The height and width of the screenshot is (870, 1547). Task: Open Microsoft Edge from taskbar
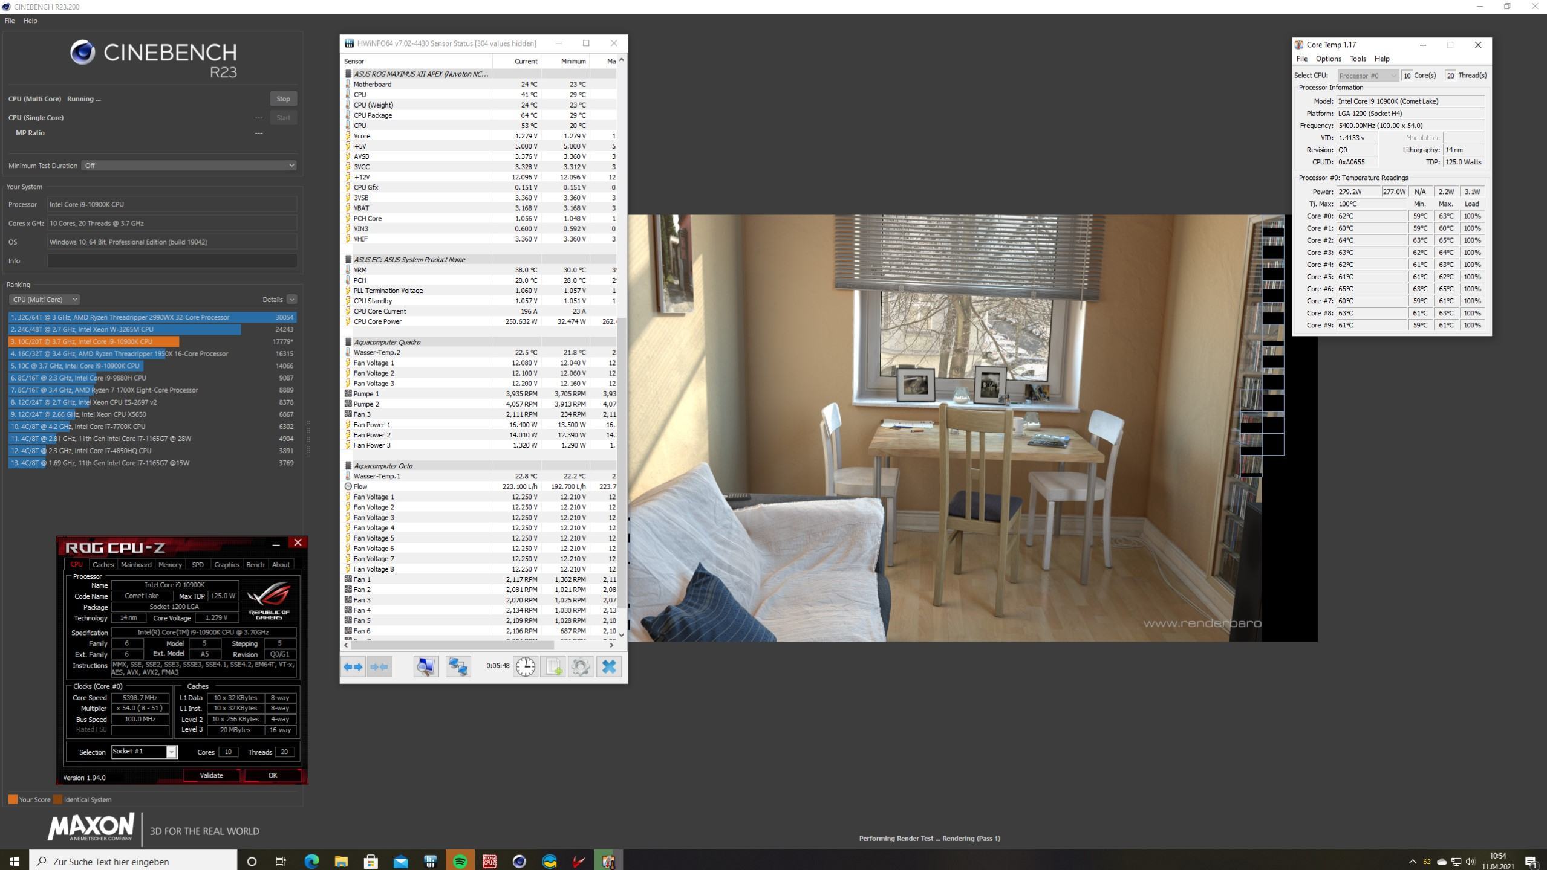(311, 861)
